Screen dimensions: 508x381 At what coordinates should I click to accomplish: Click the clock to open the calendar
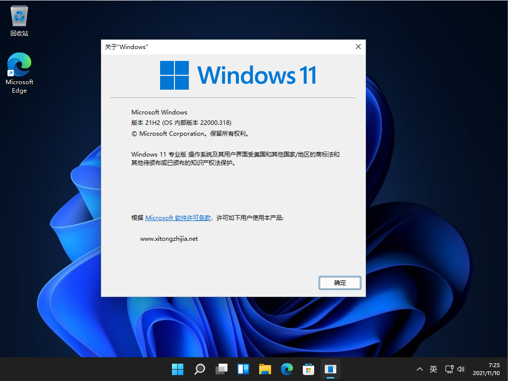485,369
